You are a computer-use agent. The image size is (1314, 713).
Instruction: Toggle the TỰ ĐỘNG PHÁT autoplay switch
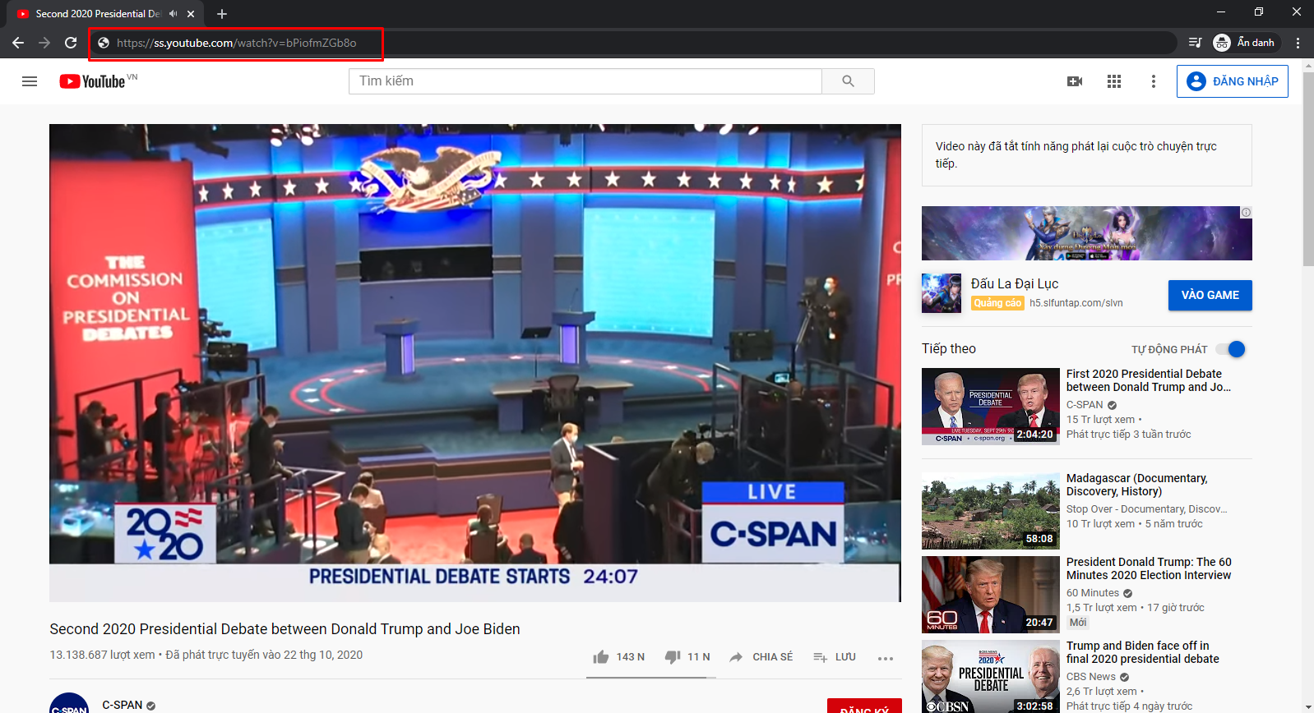tap(1231, 349)
